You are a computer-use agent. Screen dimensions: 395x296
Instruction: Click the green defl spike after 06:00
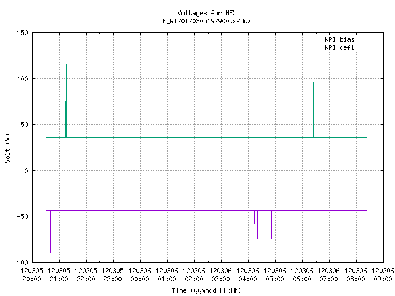(x=313, y=110)
